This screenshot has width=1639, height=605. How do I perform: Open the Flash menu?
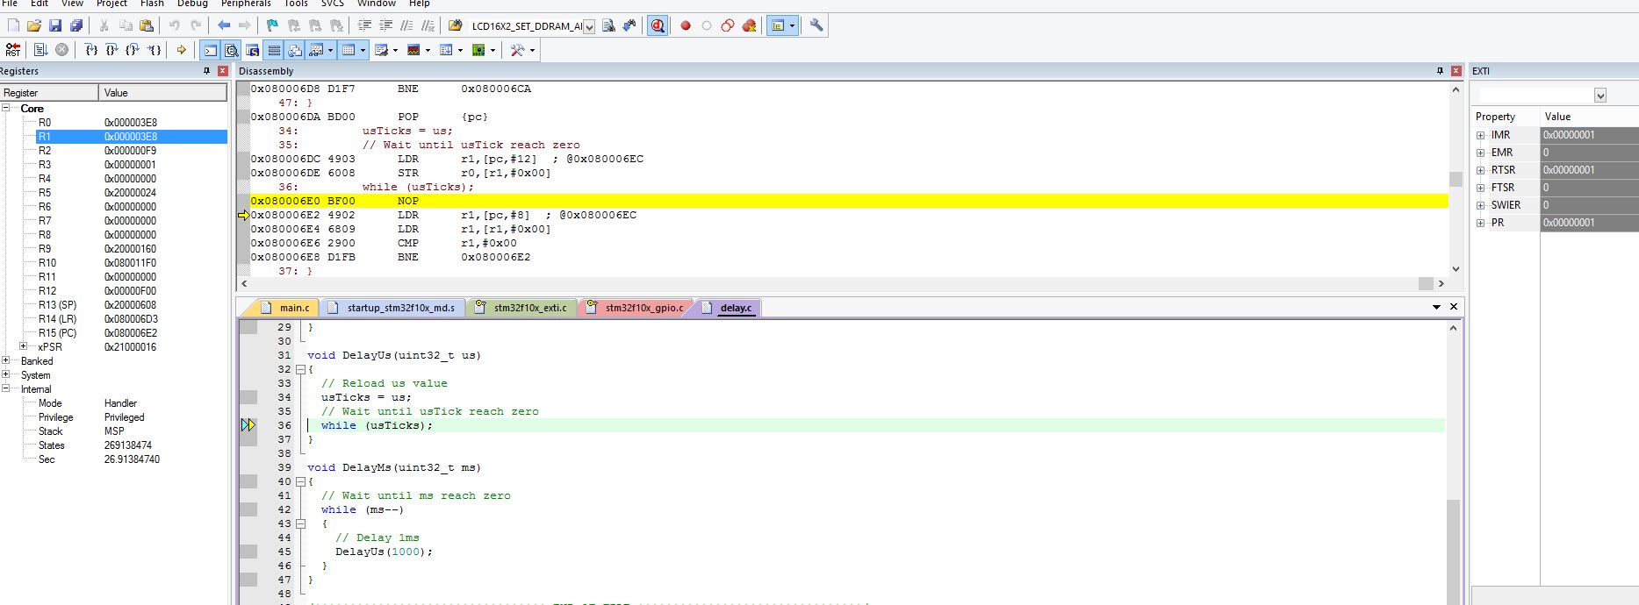pyautogui.click(x=152, y=4)
